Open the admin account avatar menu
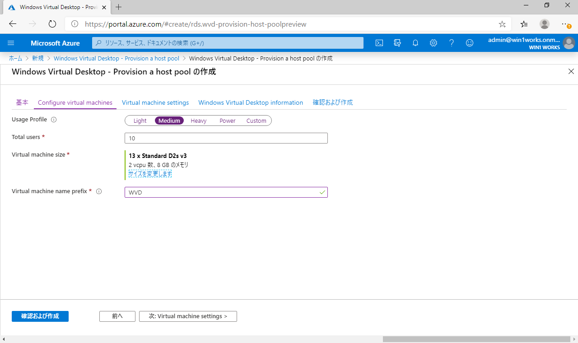The image size is (578, 343). pos(569,43)
